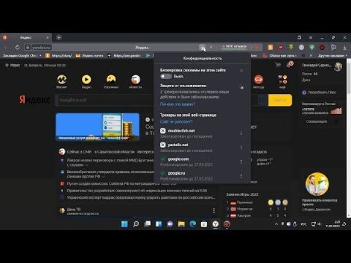Click the Windows Start button in taskbar

pyautogui.click(x=124, y=224)
